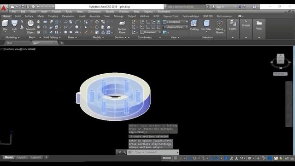Click the clean screen icon in status bar
The height and width of the screenshot is (166, 295).
(287, 158)
